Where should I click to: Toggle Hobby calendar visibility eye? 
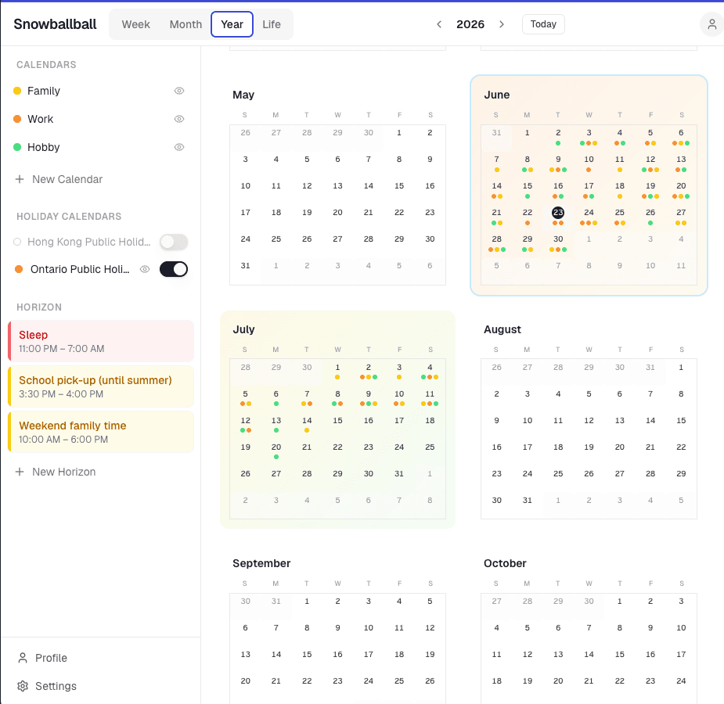point(179,147)
